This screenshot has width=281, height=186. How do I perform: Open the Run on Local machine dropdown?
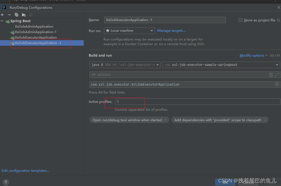[x=129, y=31]
